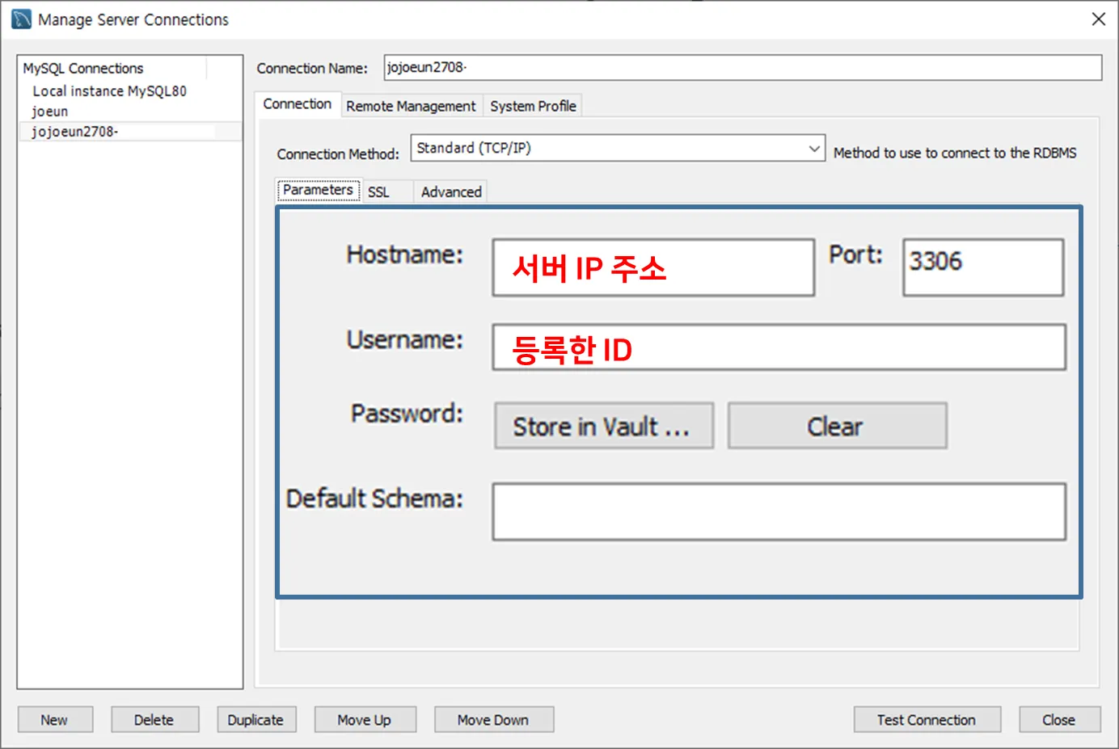Edit the Connection Name field
Viewport: 1119px width, 749px height.
(742, 68)
